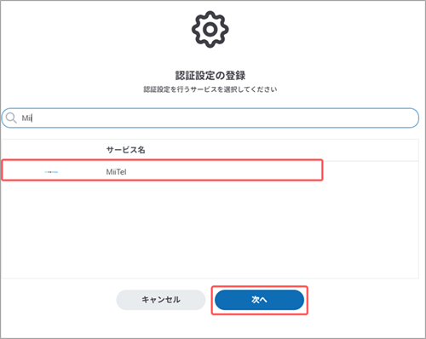Select the MiiTel service row

pos(210,171)
